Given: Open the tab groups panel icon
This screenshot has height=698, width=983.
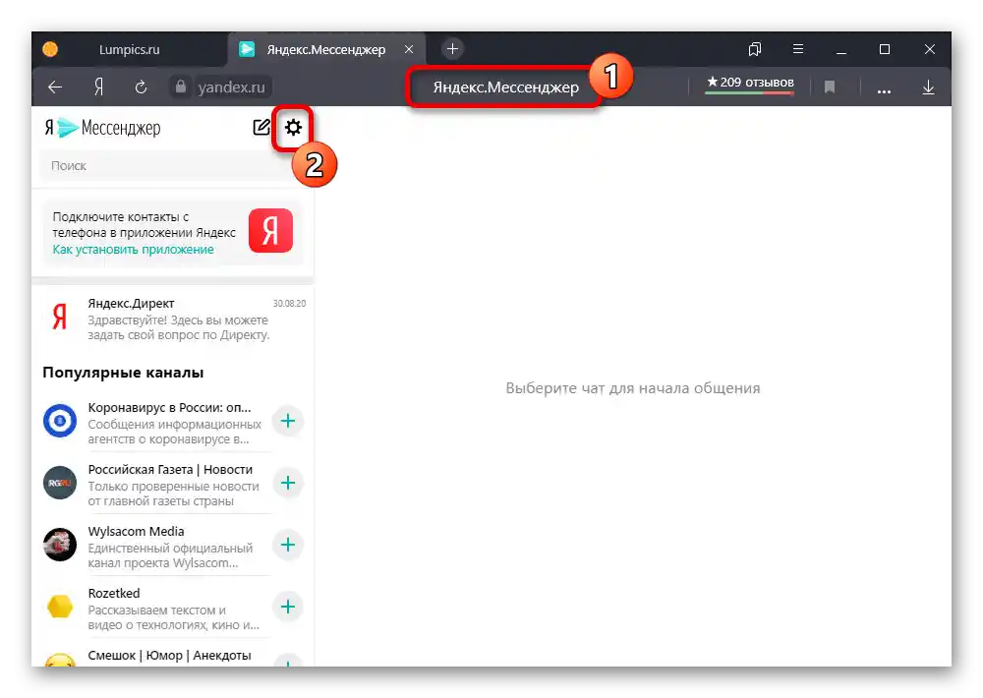Looking at the screenshot, I should coord(755,49).
